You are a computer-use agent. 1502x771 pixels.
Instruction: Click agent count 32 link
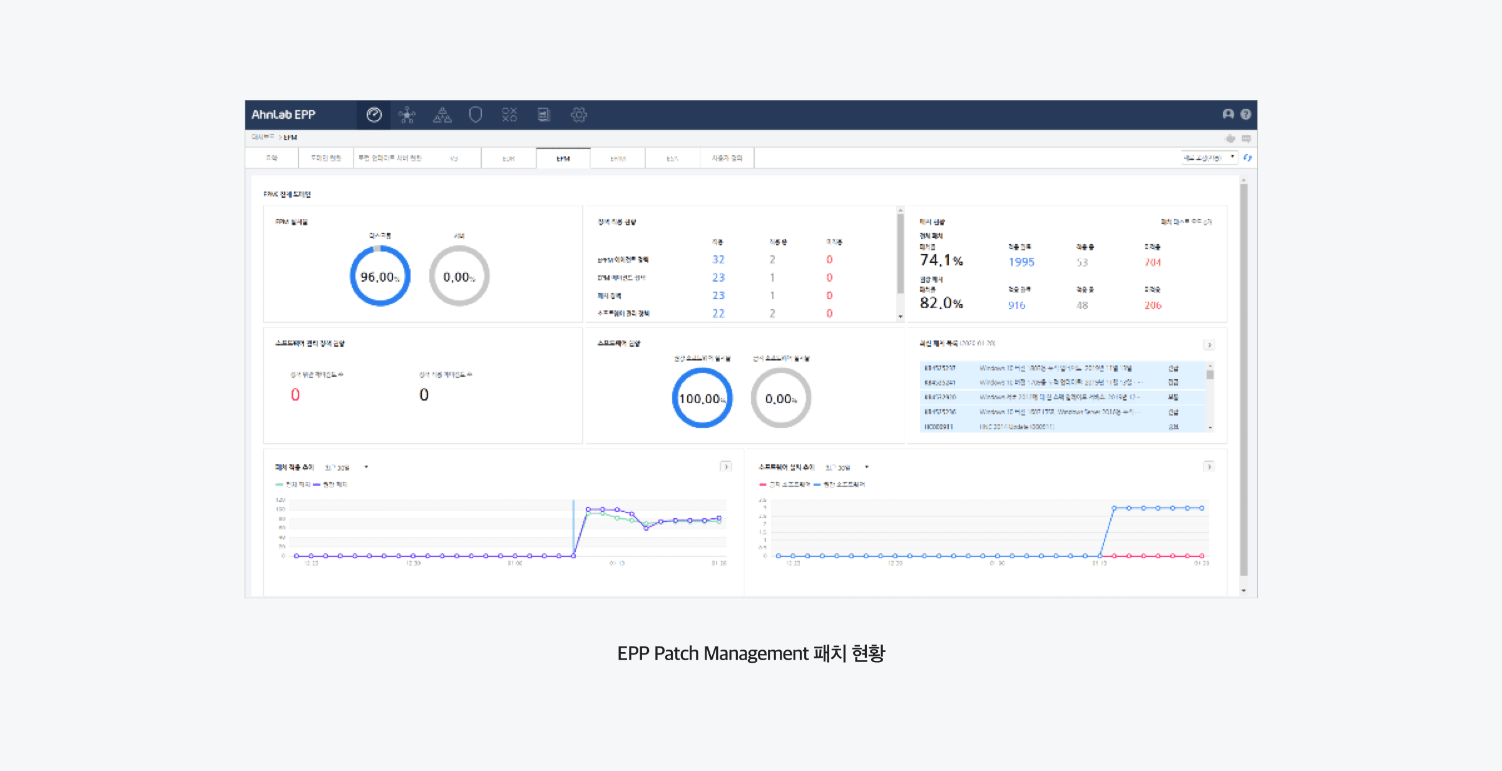pos(718,260)
